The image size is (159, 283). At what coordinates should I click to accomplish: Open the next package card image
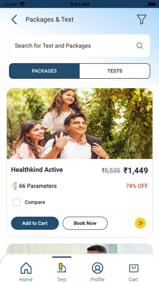[x=80, y=249]
